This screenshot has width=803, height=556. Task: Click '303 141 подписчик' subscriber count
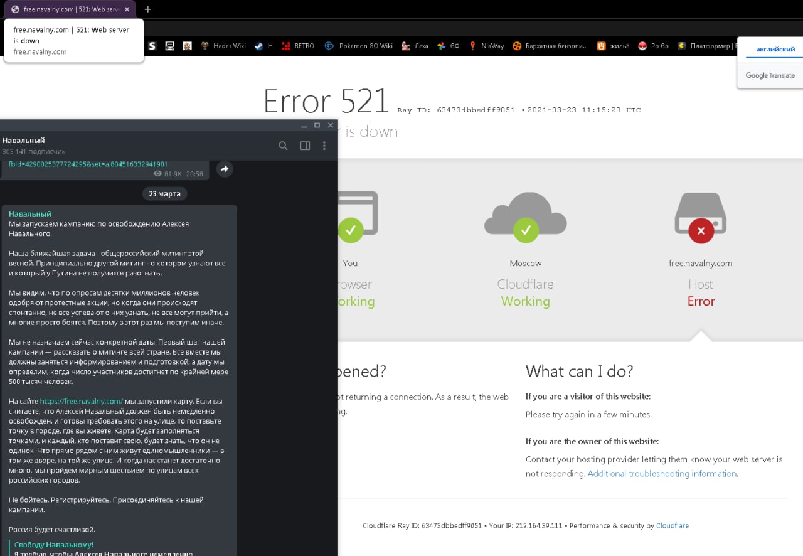(x=34, y=152)
